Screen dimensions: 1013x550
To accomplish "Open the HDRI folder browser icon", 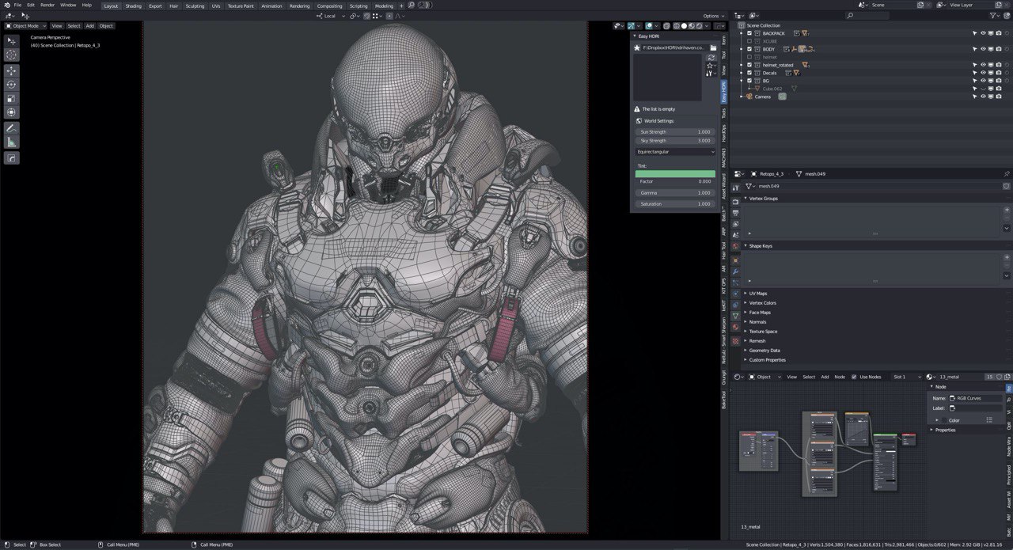I will tap(712, 47).
